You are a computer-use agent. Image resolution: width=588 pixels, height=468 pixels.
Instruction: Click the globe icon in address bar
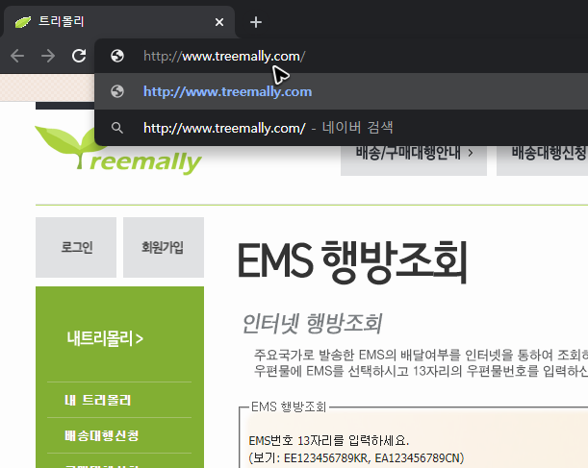click(117, 56)
